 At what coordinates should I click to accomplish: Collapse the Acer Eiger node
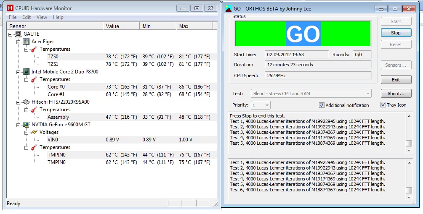coord(19,42)
